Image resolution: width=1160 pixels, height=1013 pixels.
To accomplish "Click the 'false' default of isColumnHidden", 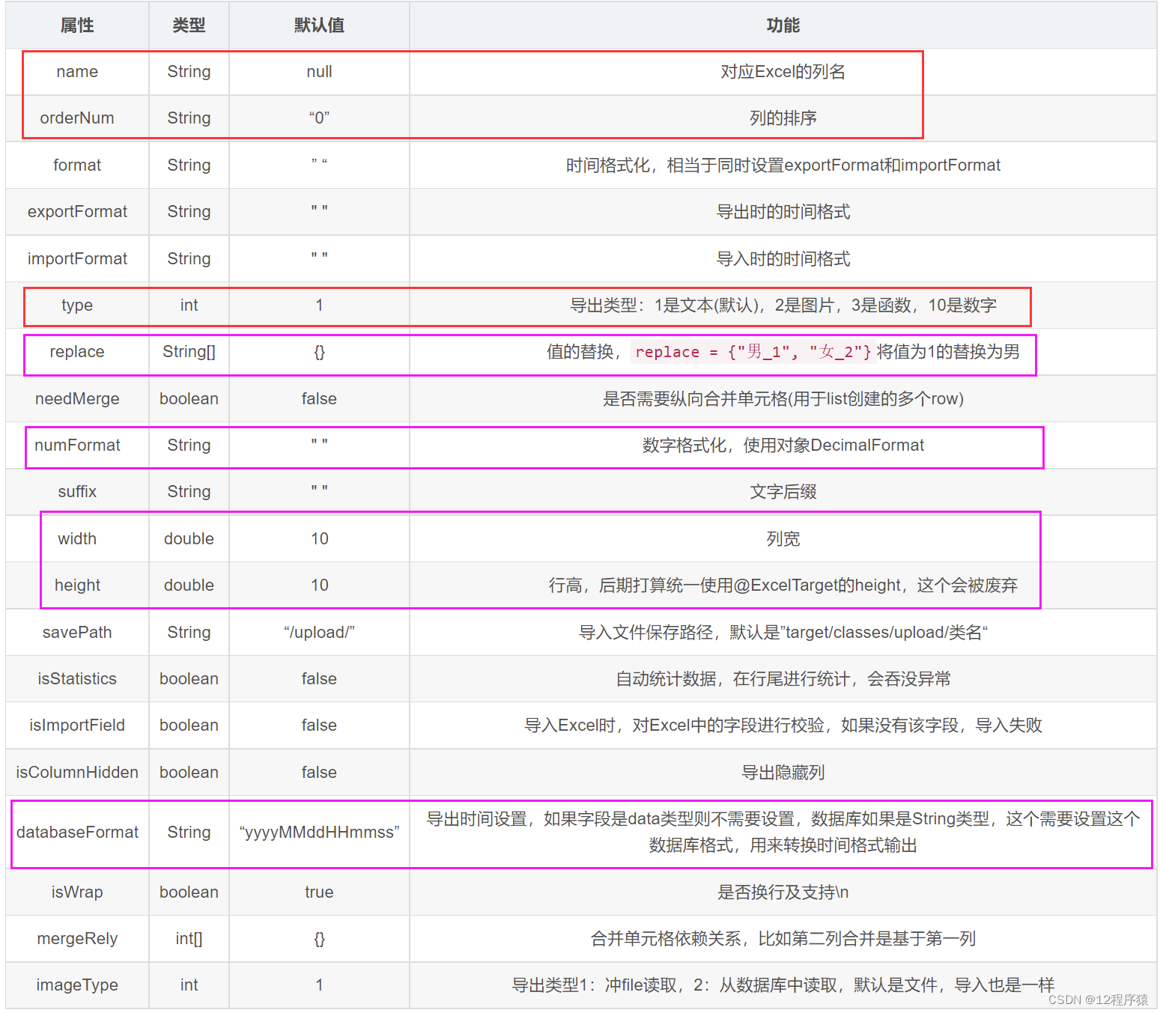I will [x=319, y=773].
